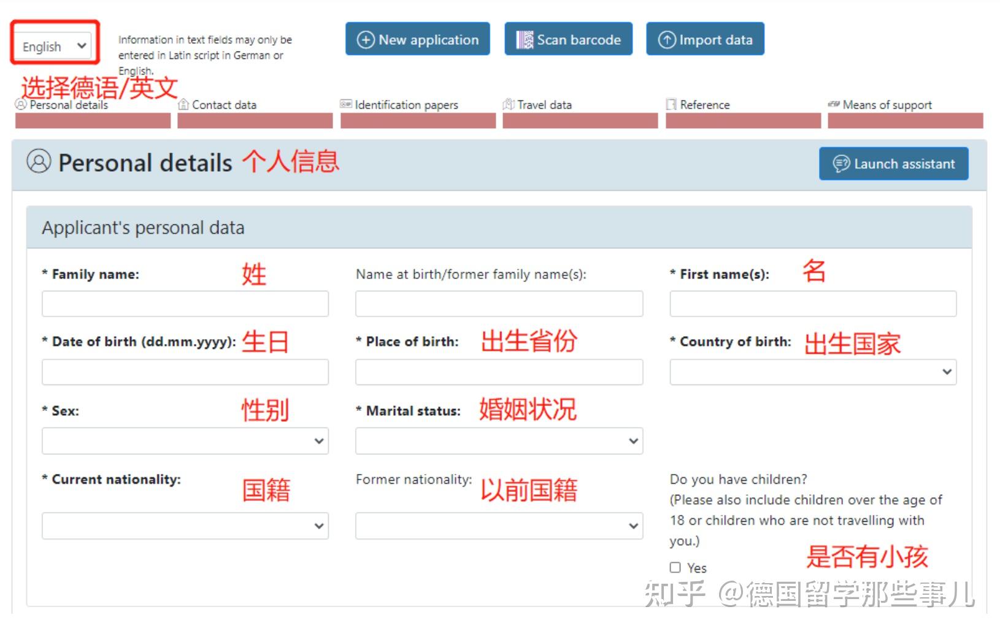
Task: Click the Import data upload icon
Action: 667,39
